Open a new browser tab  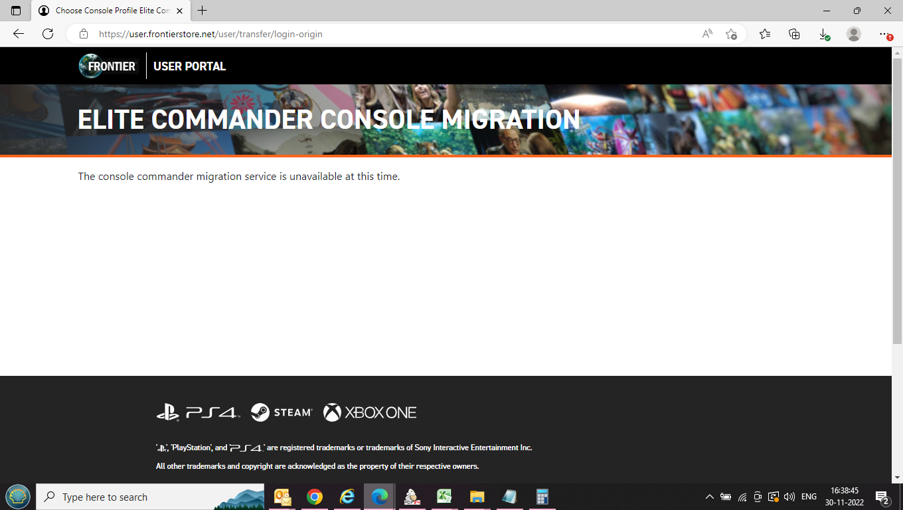pos(202,11)
